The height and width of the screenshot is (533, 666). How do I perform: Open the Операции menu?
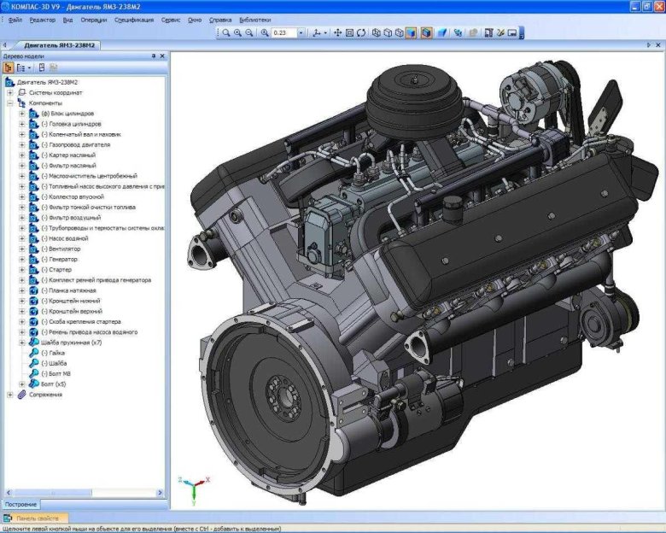coord(94,19)
